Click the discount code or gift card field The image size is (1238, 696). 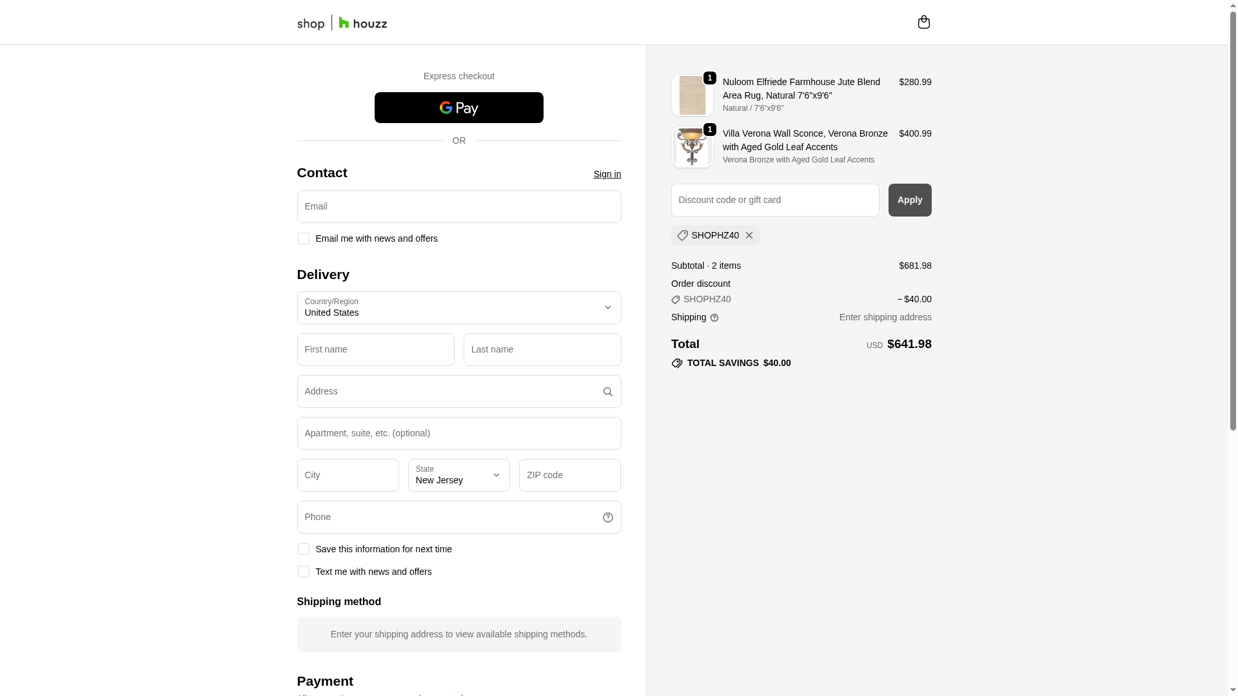[x=774, y=200]
